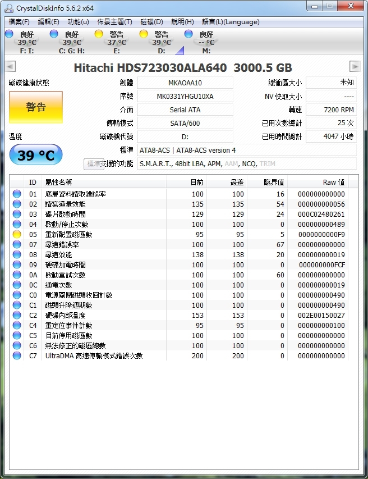Click raw value 0000000000F9
The width and height of the screenshot is (368, 479).
(321, 234)
